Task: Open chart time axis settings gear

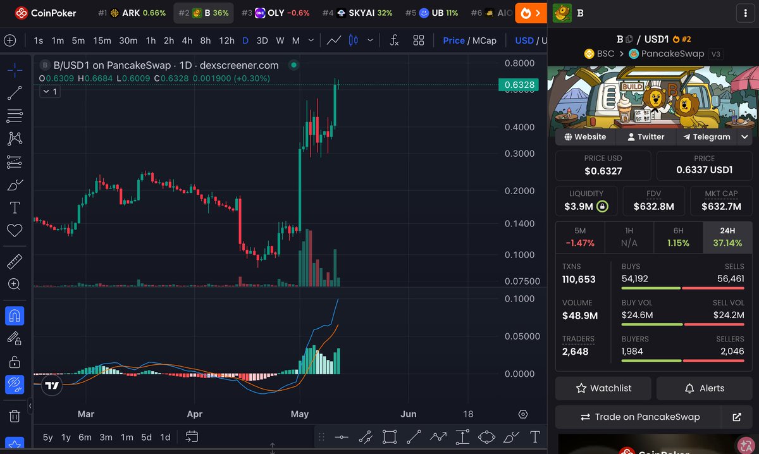Action: (x=523, y=414)
